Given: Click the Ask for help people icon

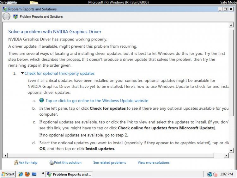Looking at the screenshot, I should click(16, 163).
